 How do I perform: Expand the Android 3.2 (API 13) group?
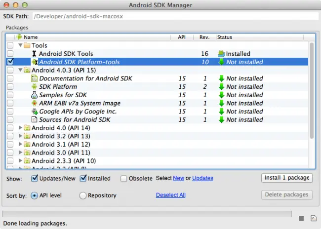pyautogui.click(x=20, y=136)
